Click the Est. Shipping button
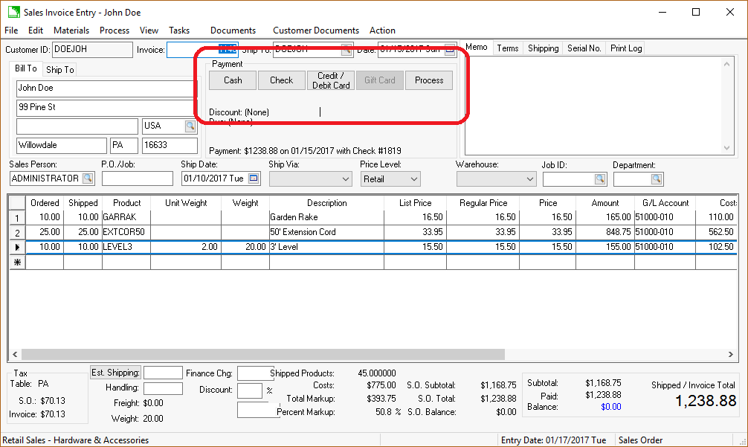 click(x=115, y=373)
